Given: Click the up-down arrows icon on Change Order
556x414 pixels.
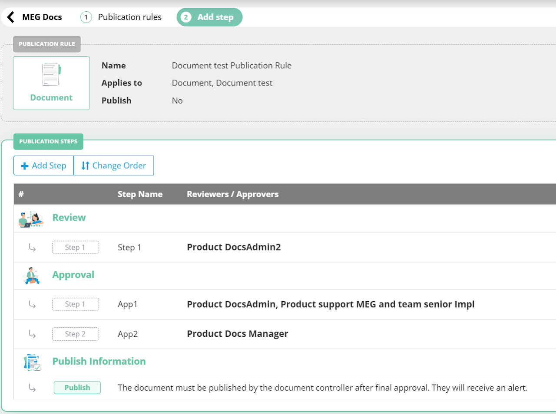Looking at the screenshot, I should (x=86, y=166).
